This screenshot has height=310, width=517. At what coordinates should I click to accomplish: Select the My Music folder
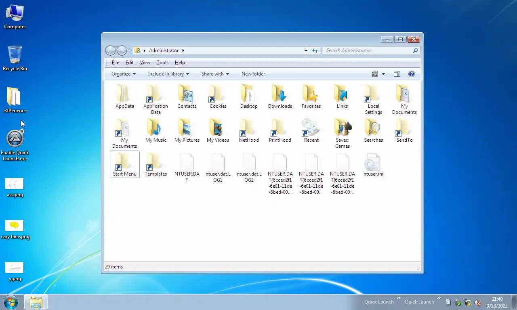(x=156, y=130)
